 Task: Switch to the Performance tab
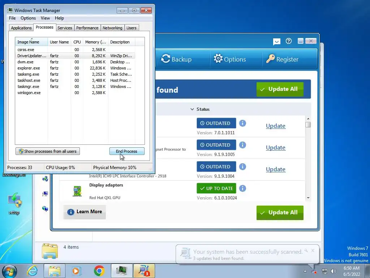pos(87,28)
